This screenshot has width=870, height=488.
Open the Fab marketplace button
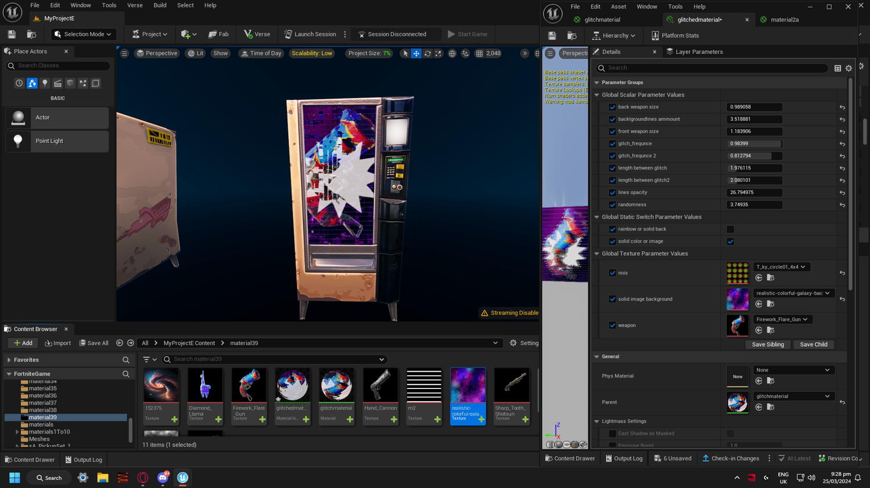(x=219, y=34)
